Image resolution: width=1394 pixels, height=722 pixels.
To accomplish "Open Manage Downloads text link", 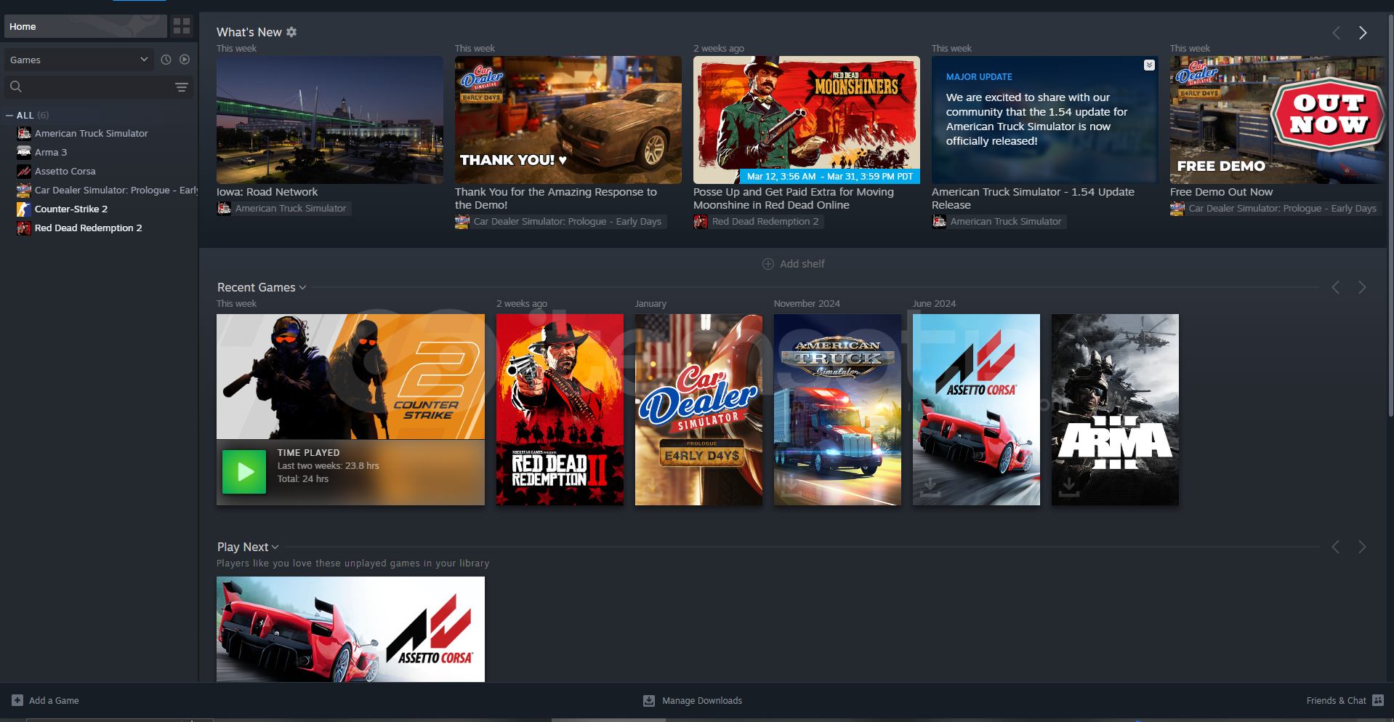I will (702, 701).
